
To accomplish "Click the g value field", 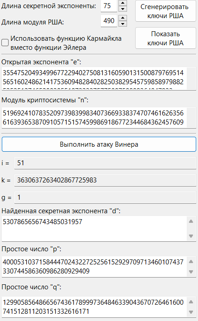I will [x=105, y=197].
